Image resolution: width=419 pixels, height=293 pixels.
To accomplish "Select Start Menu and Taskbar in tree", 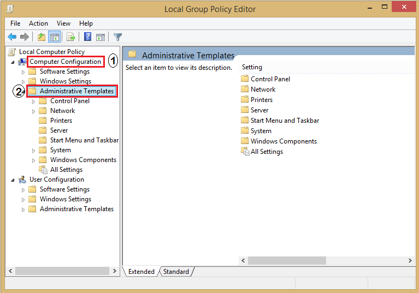I will click(85, 140).
